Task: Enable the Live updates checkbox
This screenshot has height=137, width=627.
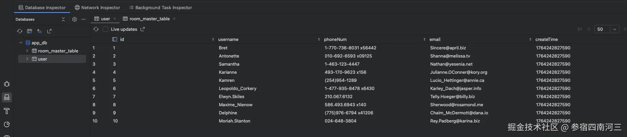Action: (x=106, y=29)
